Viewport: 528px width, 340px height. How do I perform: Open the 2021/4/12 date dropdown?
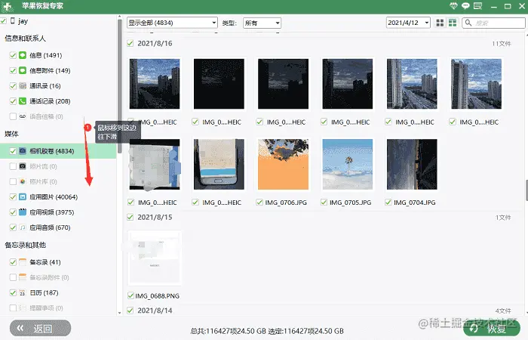pos(408,23)
